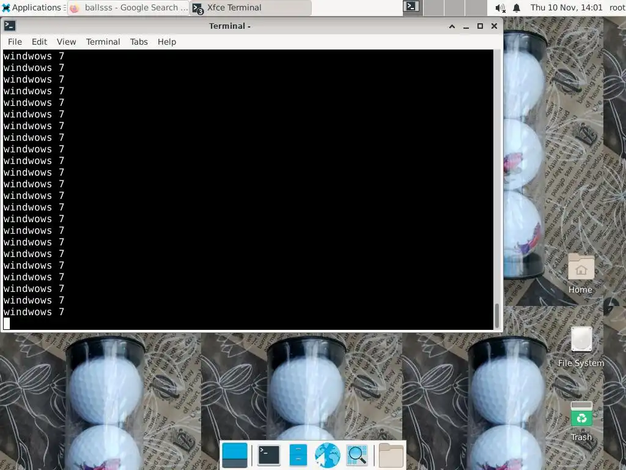Open the home folder icon in the dock

point(391,455)
